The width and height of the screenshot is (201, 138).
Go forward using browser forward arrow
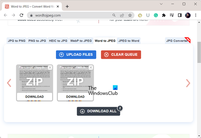click(x=13, y=15)
